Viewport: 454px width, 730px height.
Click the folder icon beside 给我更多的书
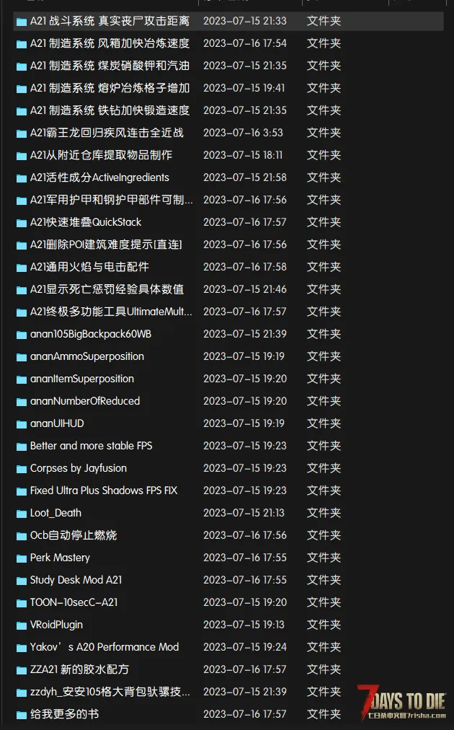(x=22, y=714)
